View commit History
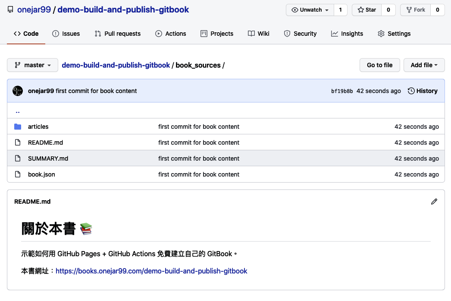The height and width of the screenshot is (301, 451). pos(423,91)
